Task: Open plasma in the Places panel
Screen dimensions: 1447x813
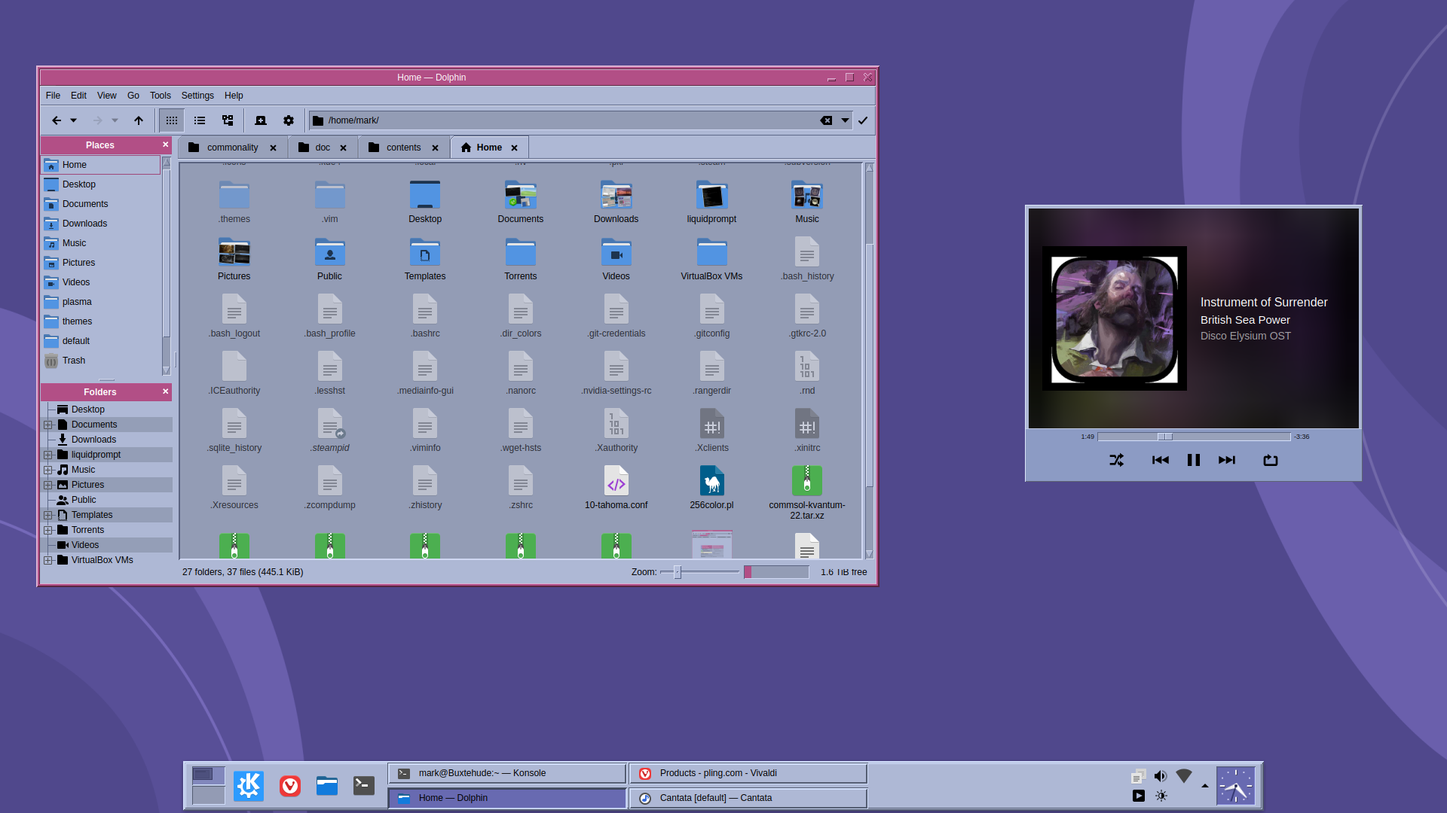Action: click(x=101, y=302)
